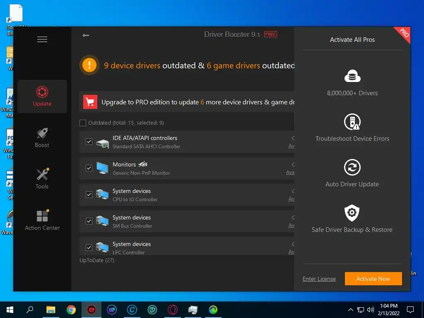Viewport: 424px width, 318px height.
Task: Open the Boost section
Action: coord(42,137)
